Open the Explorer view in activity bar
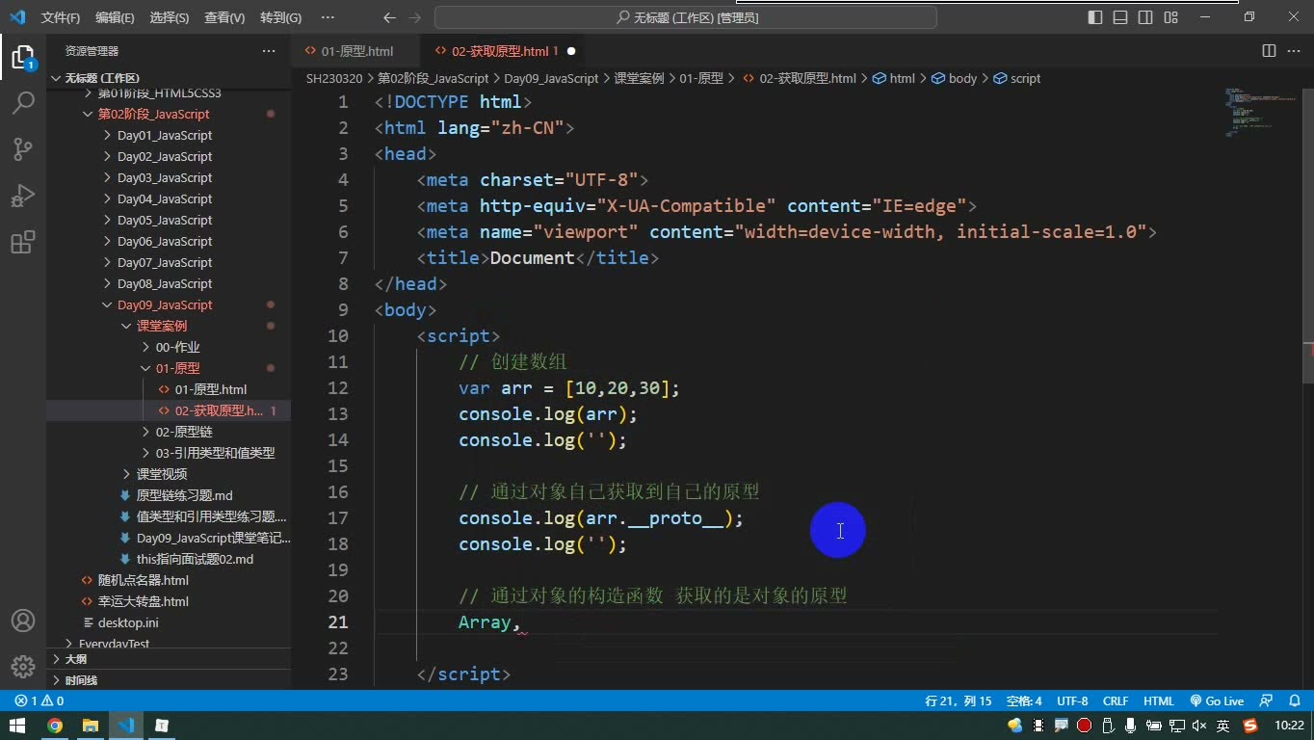The height and width of the screenshot is (740, 1314). (22, 57)
